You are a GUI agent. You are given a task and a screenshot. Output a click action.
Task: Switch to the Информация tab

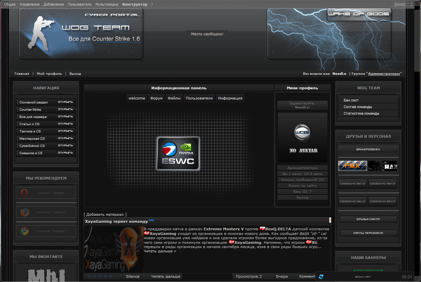tap(230, 98)
